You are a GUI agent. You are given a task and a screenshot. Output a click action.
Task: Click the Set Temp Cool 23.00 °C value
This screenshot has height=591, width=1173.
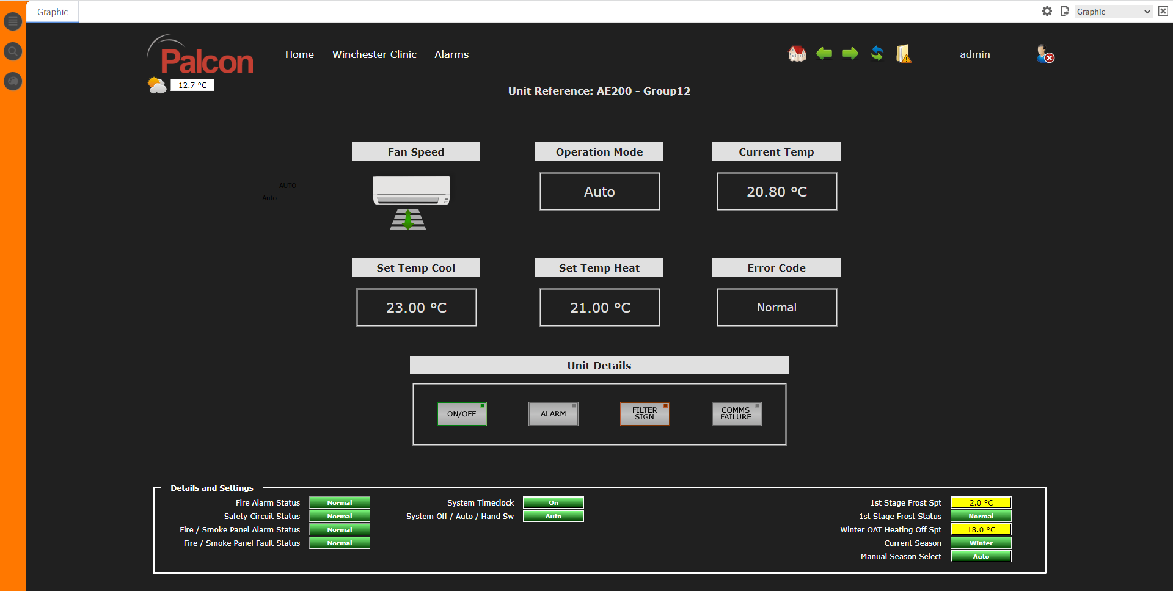coord(416,308)
